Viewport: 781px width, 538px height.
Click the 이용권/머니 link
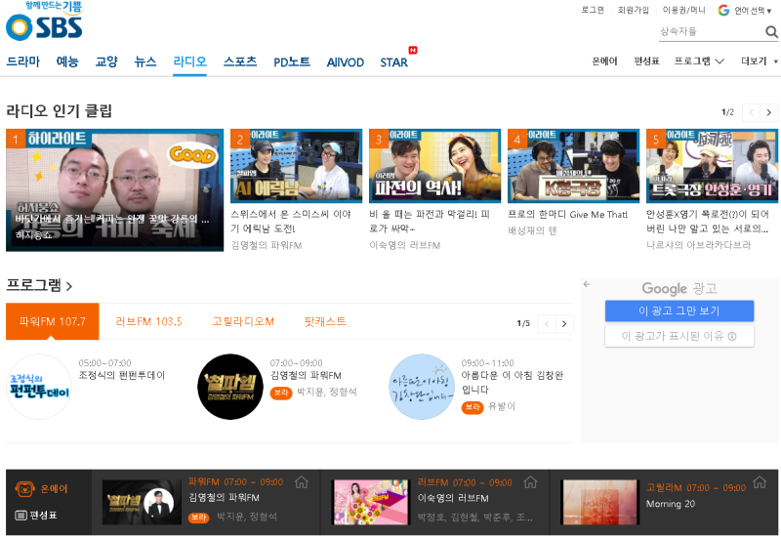(684, 10)
